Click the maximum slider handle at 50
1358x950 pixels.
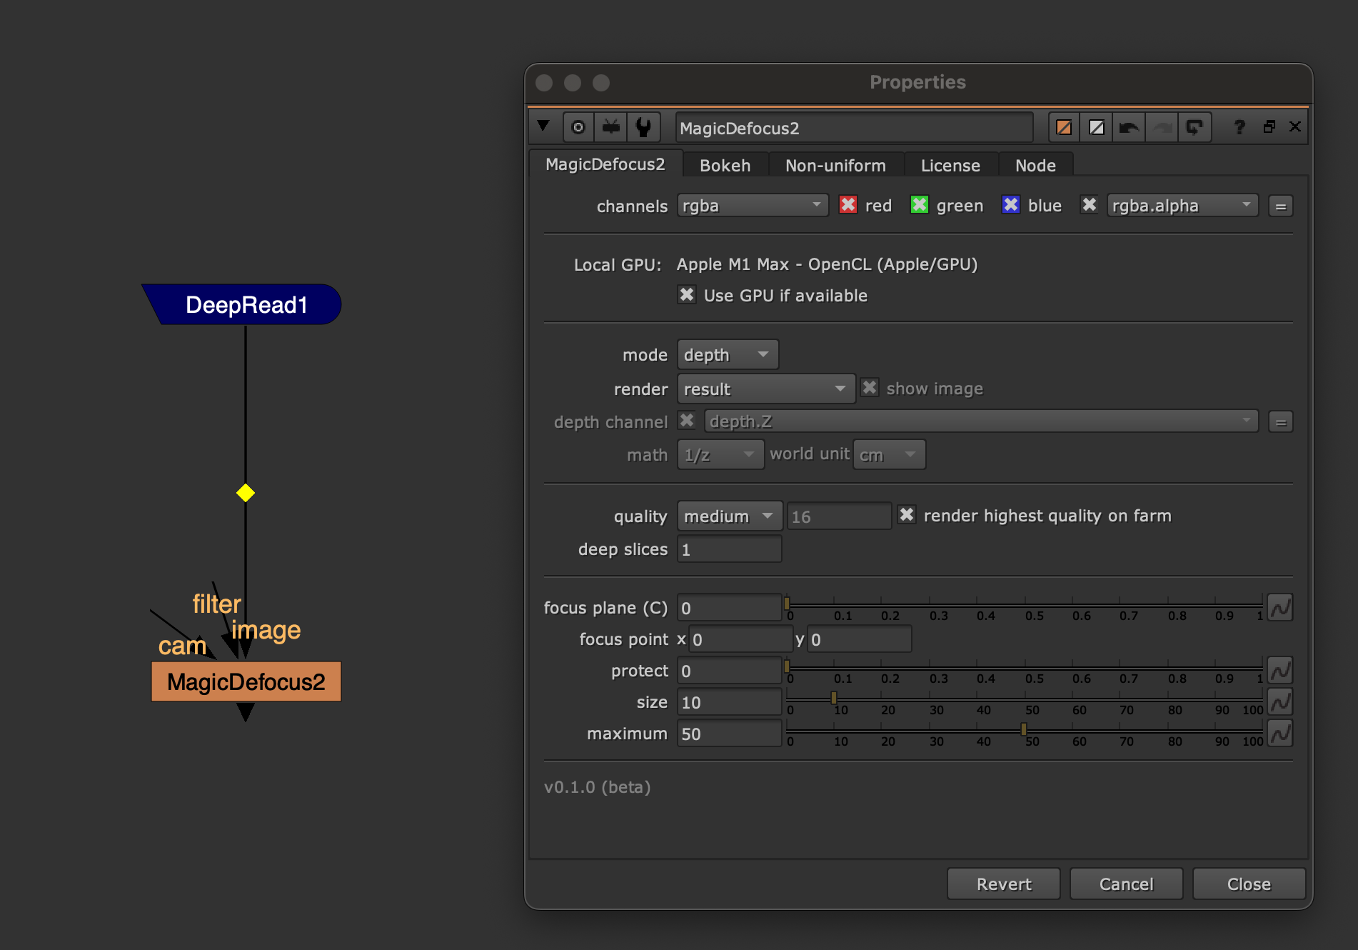[1024, 729]
